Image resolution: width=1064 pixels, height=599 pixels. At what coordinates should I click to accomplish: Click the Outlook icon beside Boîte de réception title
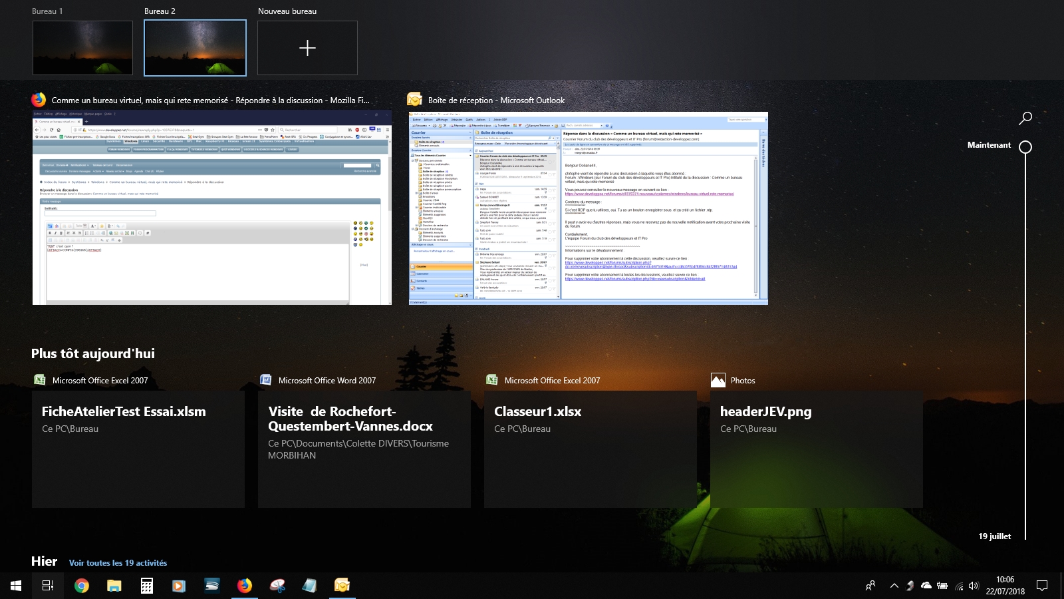click(415, 100)
